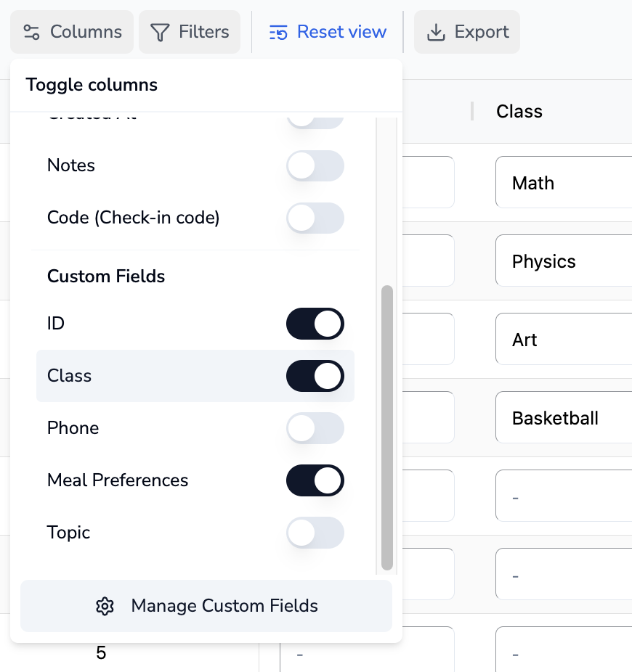Click the Columns sliders icon
632x672 pixels.
(31, 33)
